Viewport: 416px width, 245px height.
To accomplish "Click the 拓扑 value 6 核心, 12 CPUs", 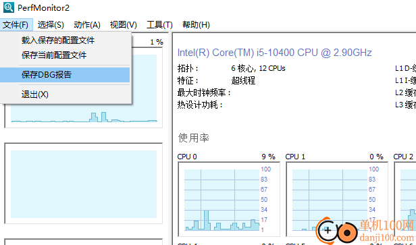I will 258,68.
